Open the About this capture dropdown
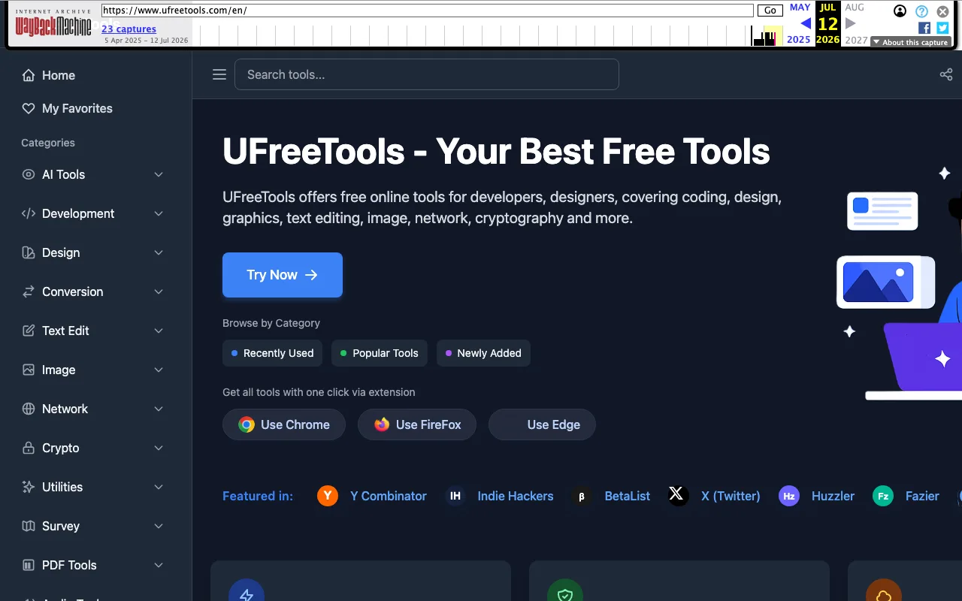Screen dimensions: 962x601 pos(911,43)
